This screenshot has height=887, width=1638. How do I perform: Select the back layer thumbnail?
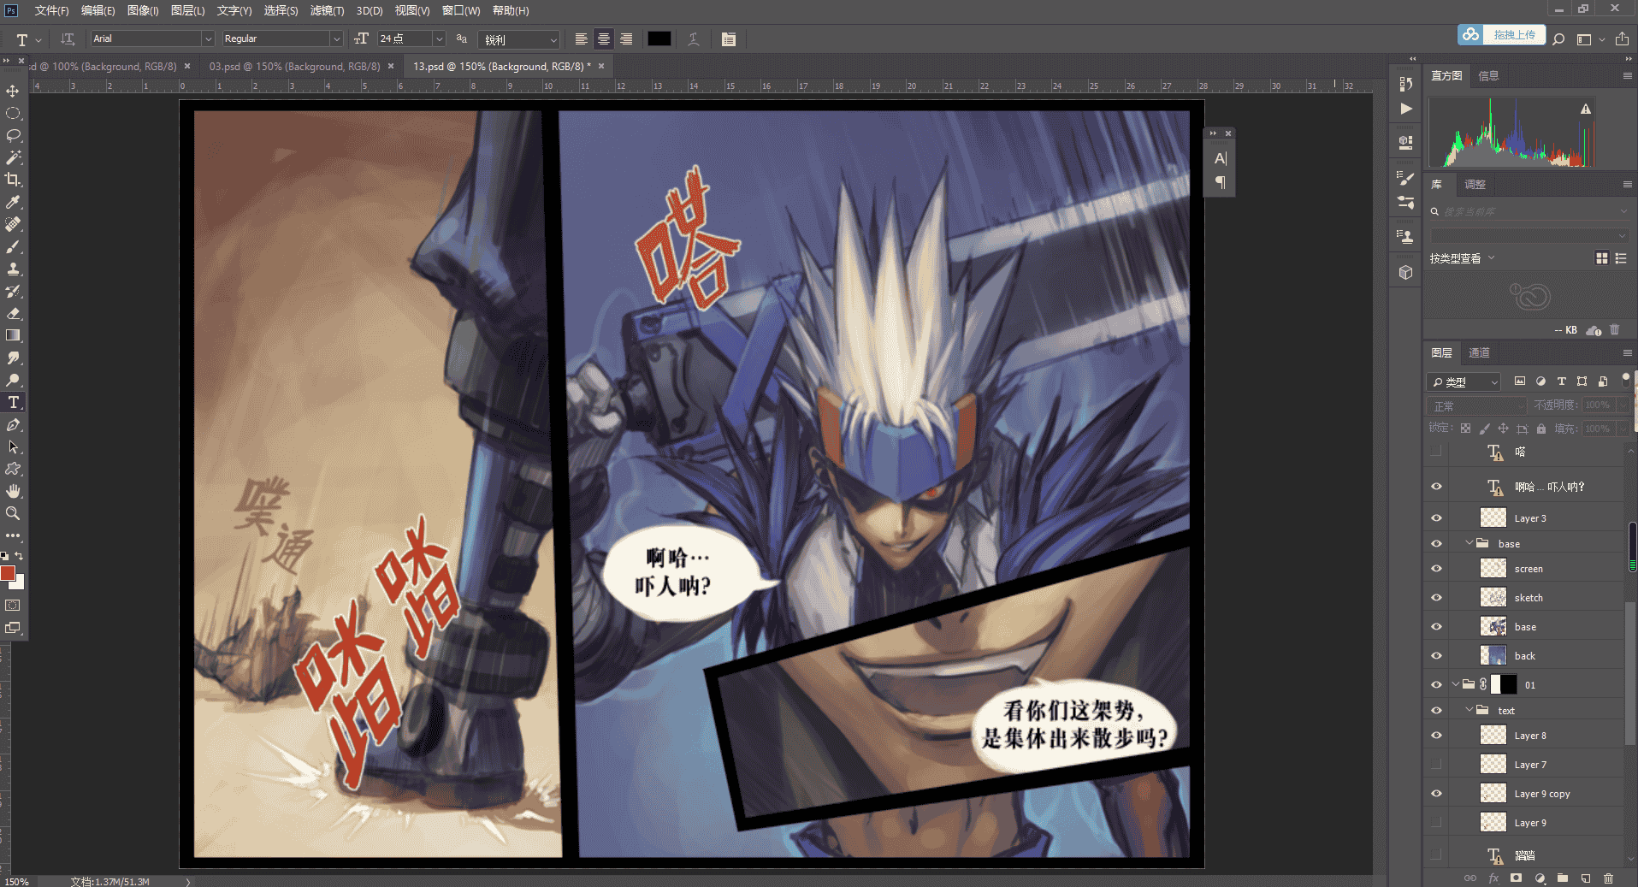coord(1493,656)
